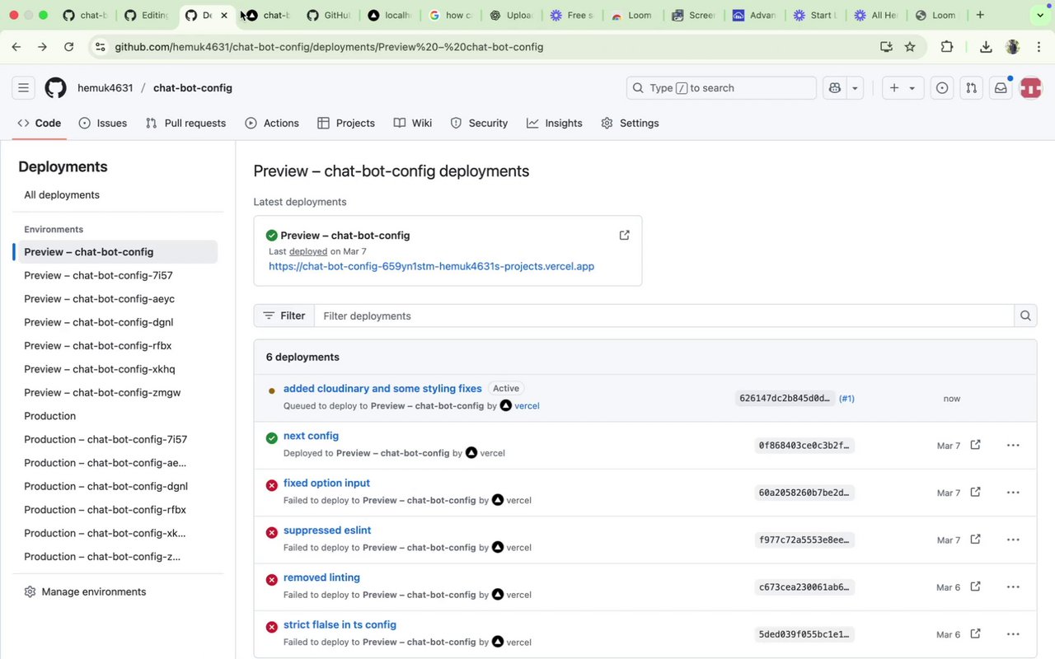Image resolution: width=1055 pixels, height=659 pixels.
Task: Open more options for next config deployment
Action: (x=1013, y=446)
